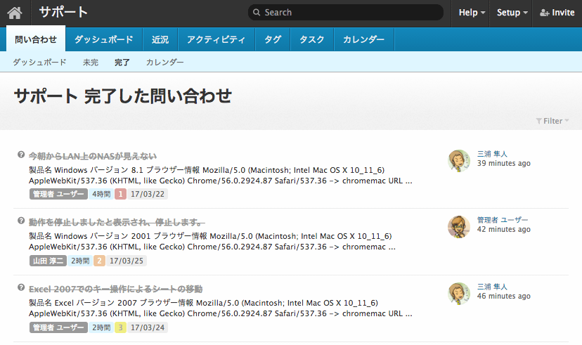Screen dimensions: 582x345
Task: Click description text mentioning Windows バージョン 8.1
Action: 221,176
